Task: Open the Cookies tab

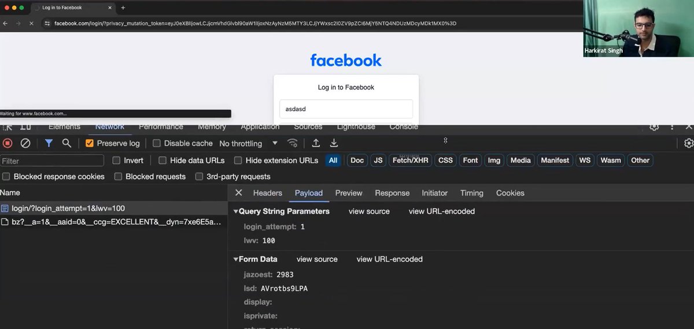Action: pos(510,193)
